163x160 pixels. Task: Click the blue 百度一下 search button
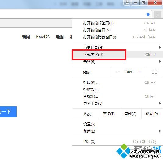click(x=8, y=112)
